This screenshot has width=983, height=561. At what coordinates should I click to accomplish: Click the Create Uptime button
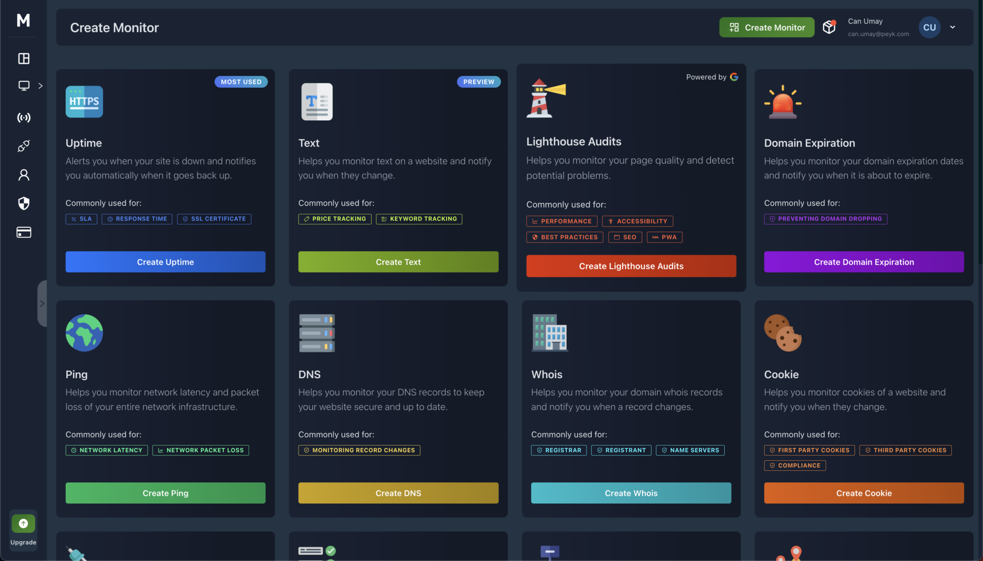pyautogui.click(x=166, y=262)
